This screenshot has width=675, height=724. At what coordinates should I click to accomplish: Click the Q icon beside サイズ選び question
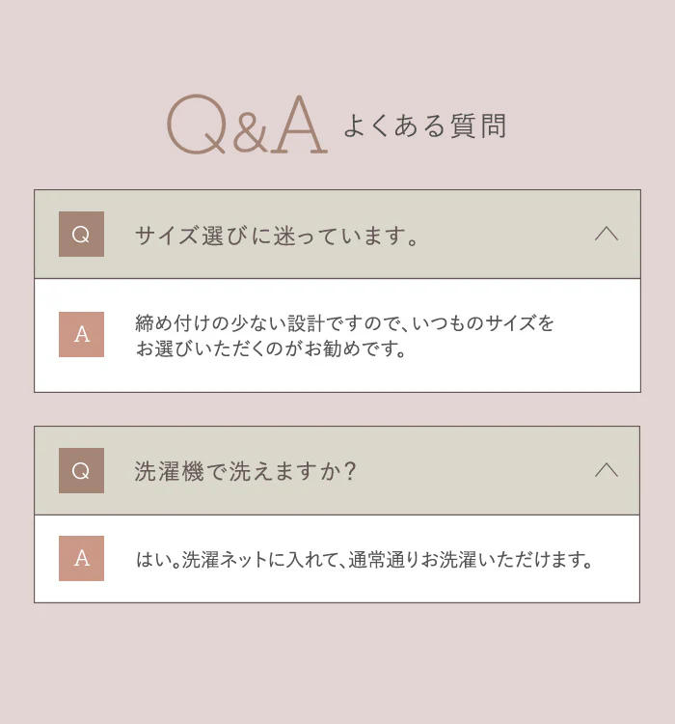(x=81, y=235)
